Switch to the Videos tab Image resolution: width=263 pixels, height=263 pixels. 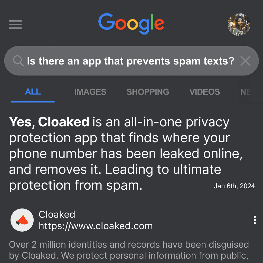(x=204, y=92)
